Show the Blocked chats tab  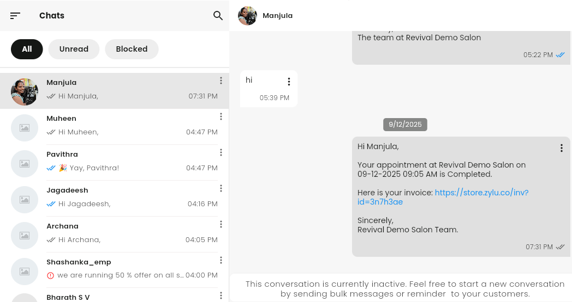132,49
